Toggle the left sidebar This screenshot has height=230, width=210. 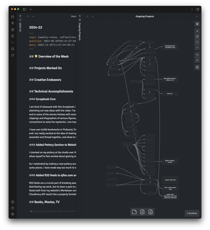(x=25, y=9)
